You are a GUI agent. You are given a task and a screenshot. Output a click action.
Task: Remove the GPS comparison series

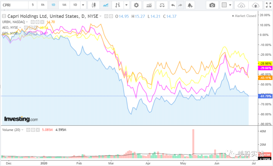tap(35, 33)
